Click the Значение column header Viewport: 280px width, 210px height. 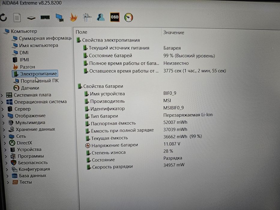click(x=173, y=33)
